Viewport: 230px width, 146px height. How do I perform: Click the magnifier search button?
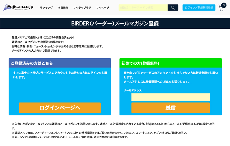point(173,8)
